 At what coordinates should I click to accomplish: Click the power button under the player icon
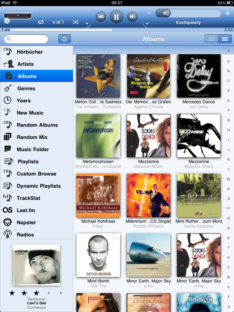tap(7, 20)
